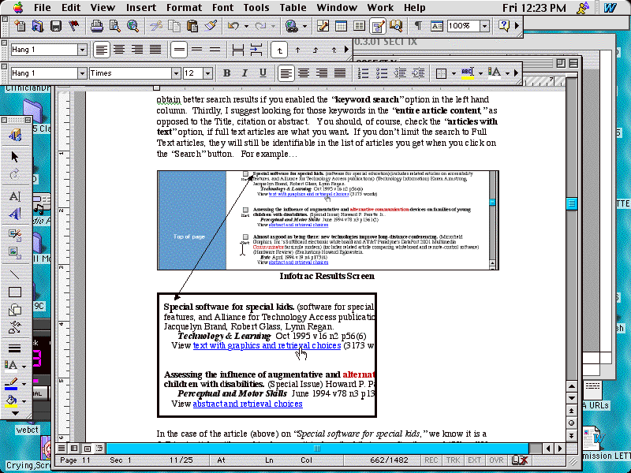Image resolution: width=631 pixels, height=473 pixels.
Task: Open Print Preview from the toolbar
Action: click(114, 26)
